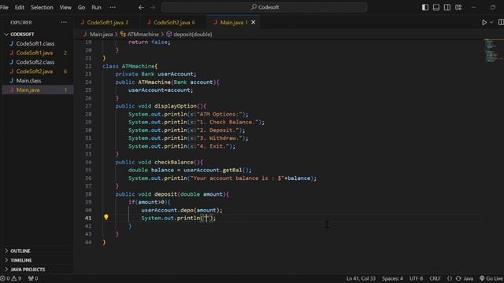Click the checkBalance method name

(x=173, y=162)
